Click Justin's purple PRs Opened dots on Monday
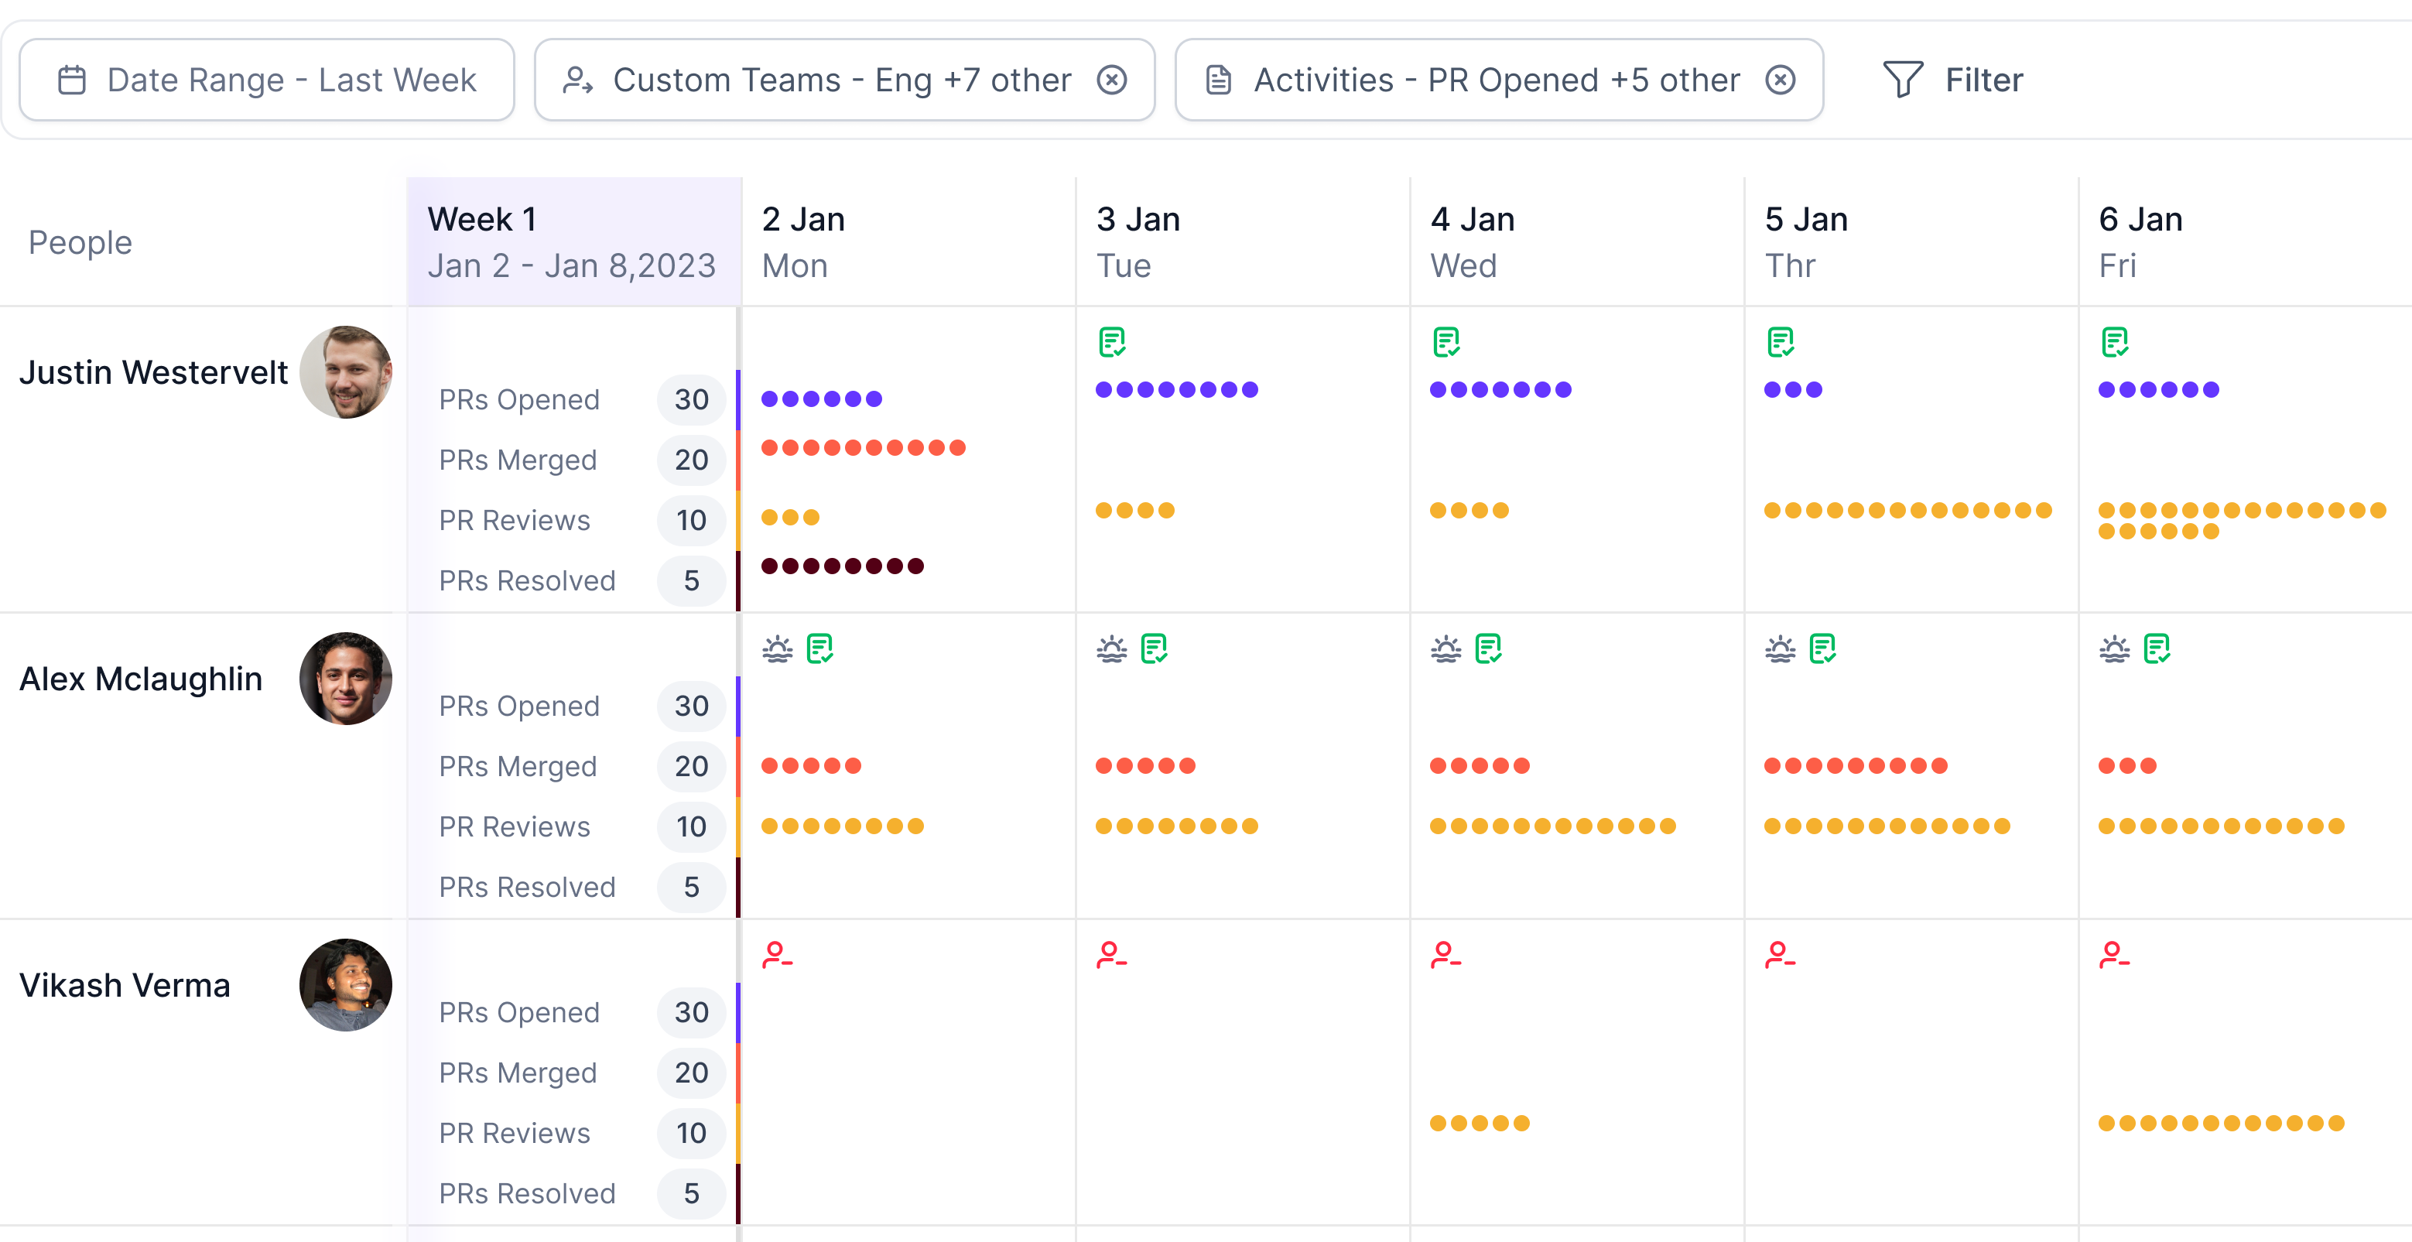Screen dimensions: 2412x1242 coord(821,399)
